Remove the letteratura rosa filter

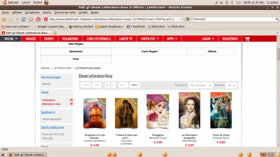point(71,104)
